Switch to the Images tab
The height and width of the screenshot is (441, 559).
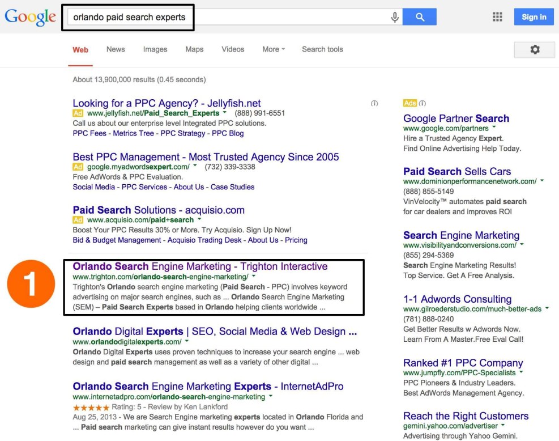point(155,49)
